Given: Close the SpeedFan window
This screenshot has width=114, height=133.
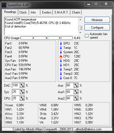Looking at the screenshot, I should pos(106,4).
